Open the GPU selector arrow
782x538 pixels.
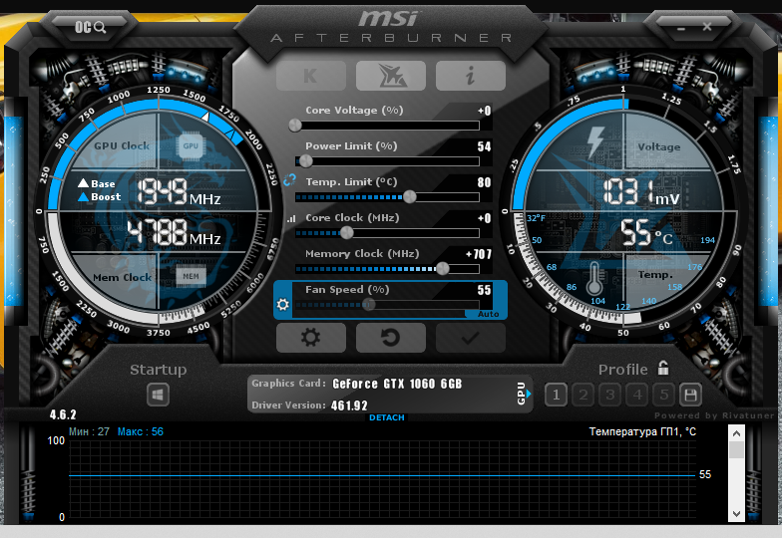(x=529, y=394)
